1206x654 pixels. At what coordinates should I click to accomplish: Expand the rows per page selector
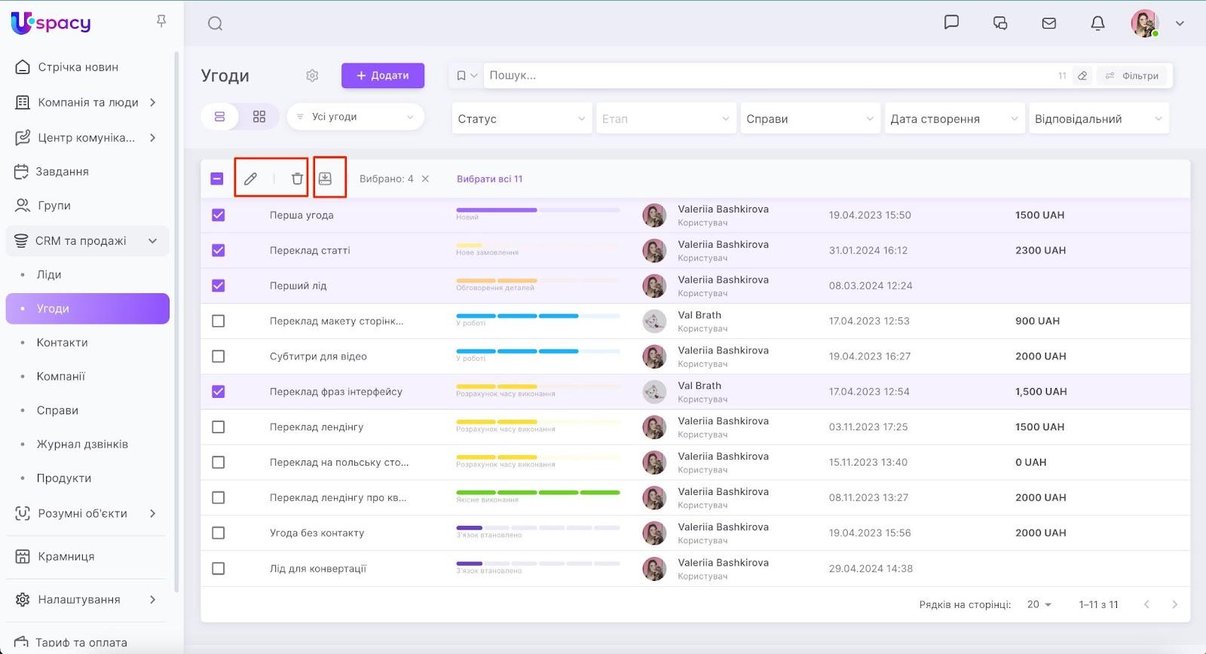pyautogui.click(x=1039, y=604)
